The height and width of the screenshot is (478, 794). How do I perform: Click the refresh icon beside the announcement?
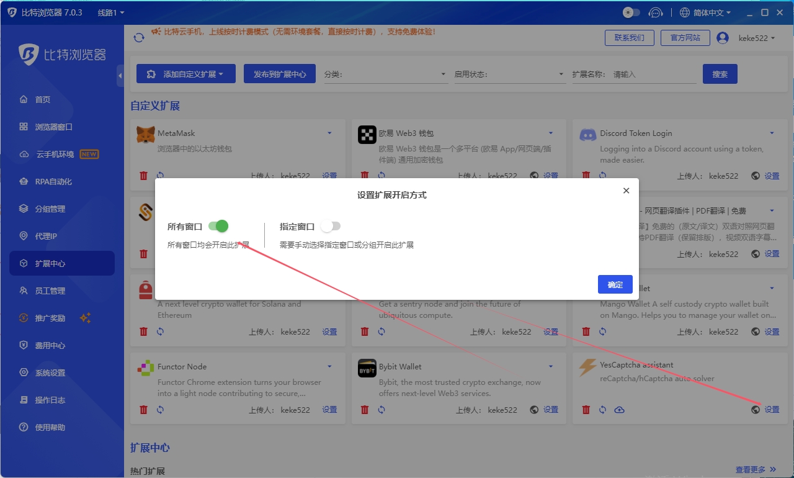tap(139, 38)
